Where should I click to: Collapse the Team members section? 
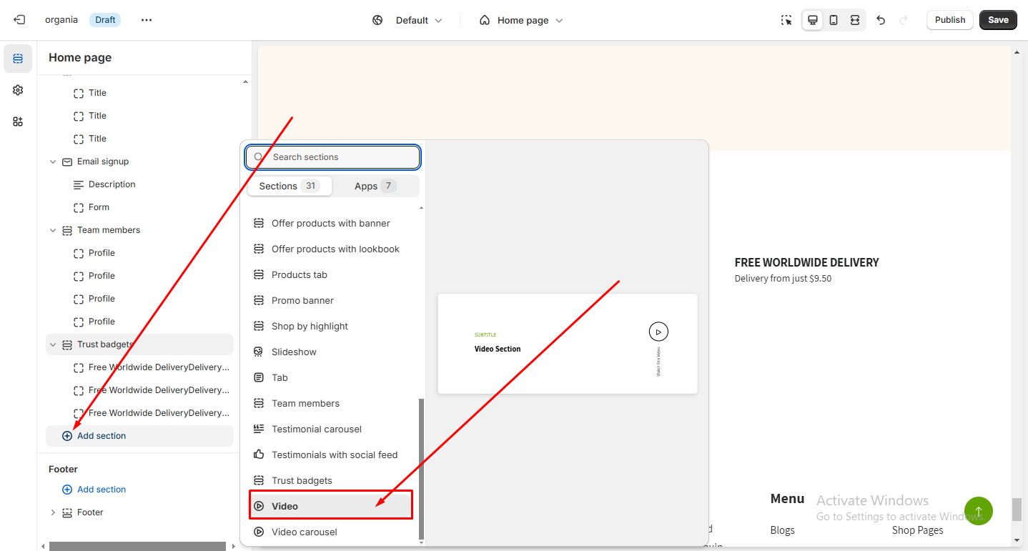(53, 230)
